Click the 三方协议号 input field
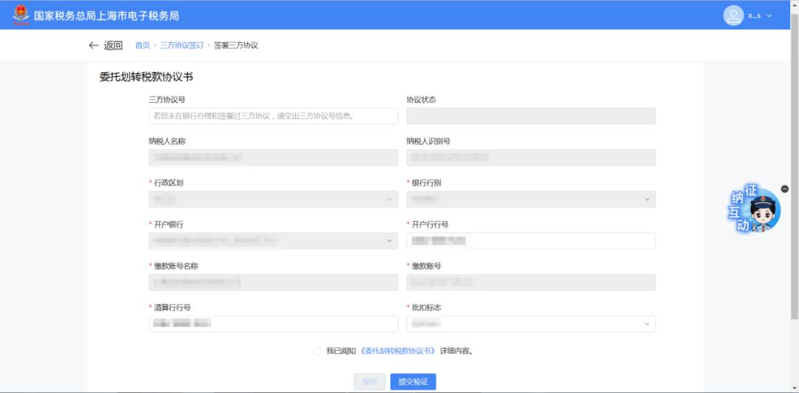Image resolution: width=799 pixels, height=393 pixels. coord(273,116)
